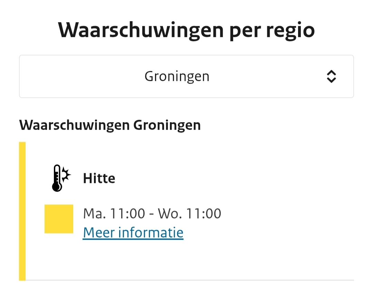The height and width of the screenshot is (300, 373).
Task: Click empty left area of region selector
Action: coord(69,76)
